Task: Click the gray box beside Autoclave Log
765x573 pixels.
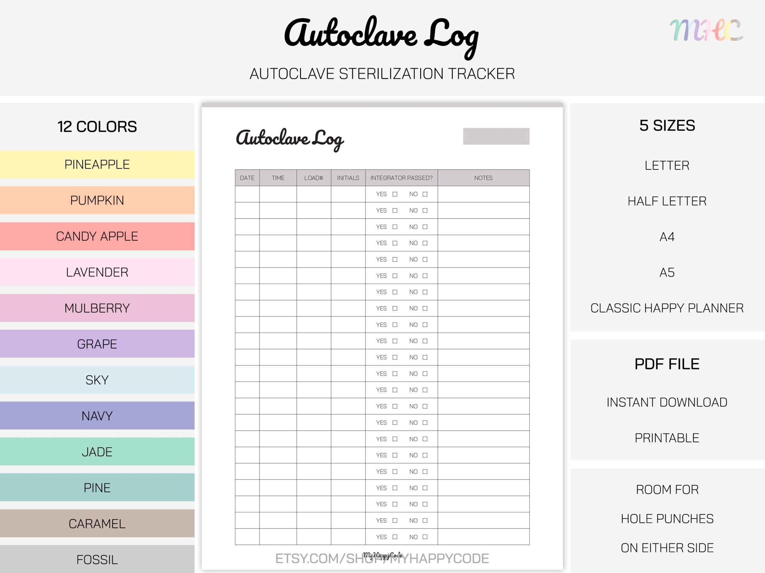Action: [x=496, y=136]
